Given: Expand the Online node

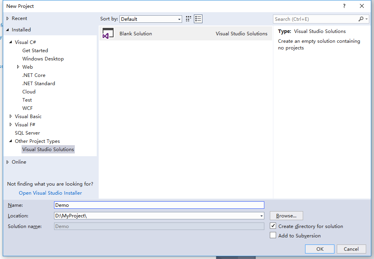Looking at the screenshot, I should tap(7, 162).
